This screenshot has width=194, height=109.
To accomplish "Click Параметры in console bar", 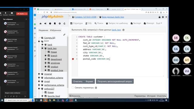I will [140, 96].
